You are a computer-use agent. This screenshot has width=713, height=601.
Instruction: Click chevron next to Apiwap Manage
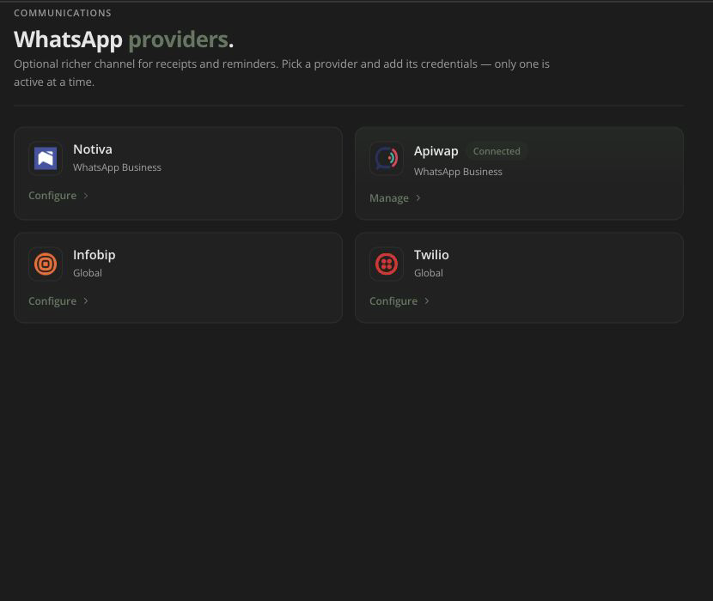click(417, 197)
